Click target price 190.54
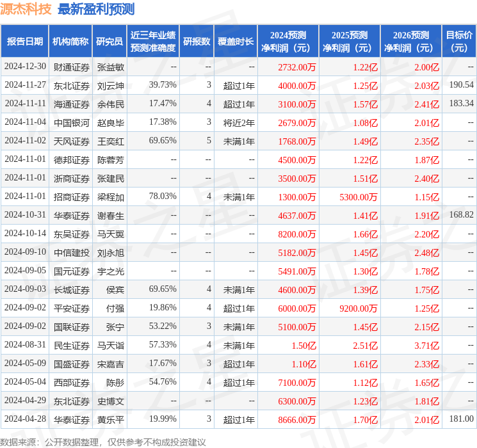Viewport: 477px width, 448px height. pos(462,85)
